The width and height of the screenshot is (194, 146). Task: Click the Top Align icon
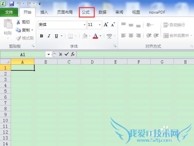pyautogui.click(x=123, y=25)
